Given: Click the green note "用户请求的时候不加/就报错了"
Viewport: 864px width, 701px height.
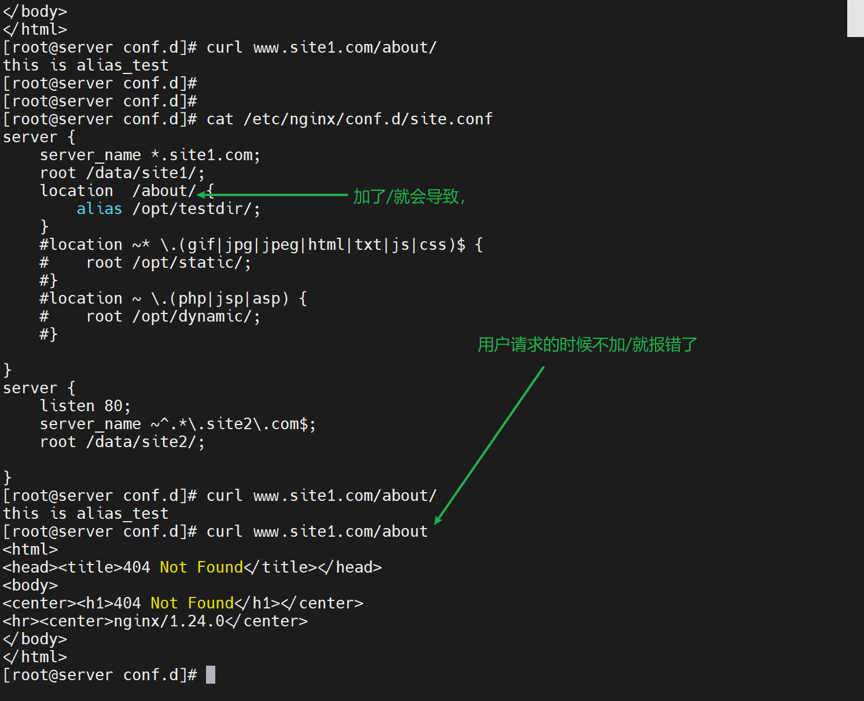Looking at the screenshot, I should pos(587,345).
